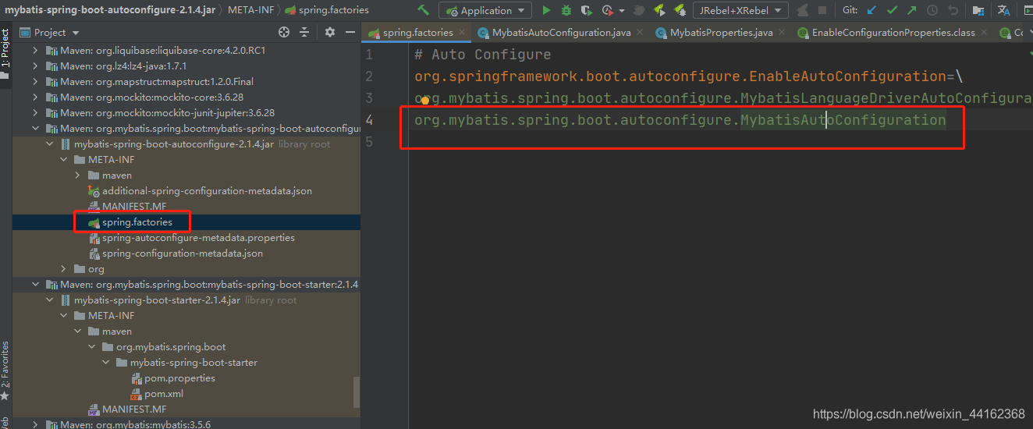Expand Maven: org.lz4:lz4-java:1.7.1 node
Viewport: 1033px width, 429px height.
coord(35,66)
